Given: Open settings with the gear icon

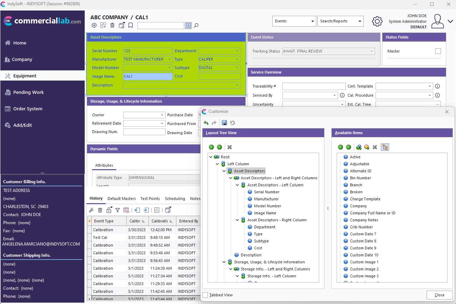Looking at the screenshot, I should click(377, 21).
